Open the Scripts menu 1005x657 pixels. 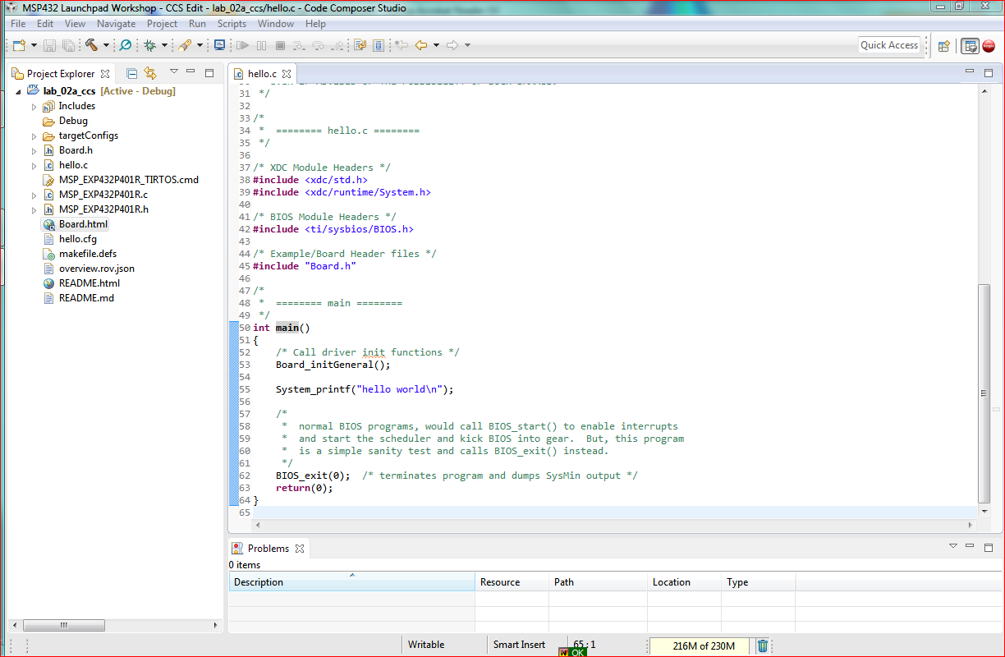(232, 24)
